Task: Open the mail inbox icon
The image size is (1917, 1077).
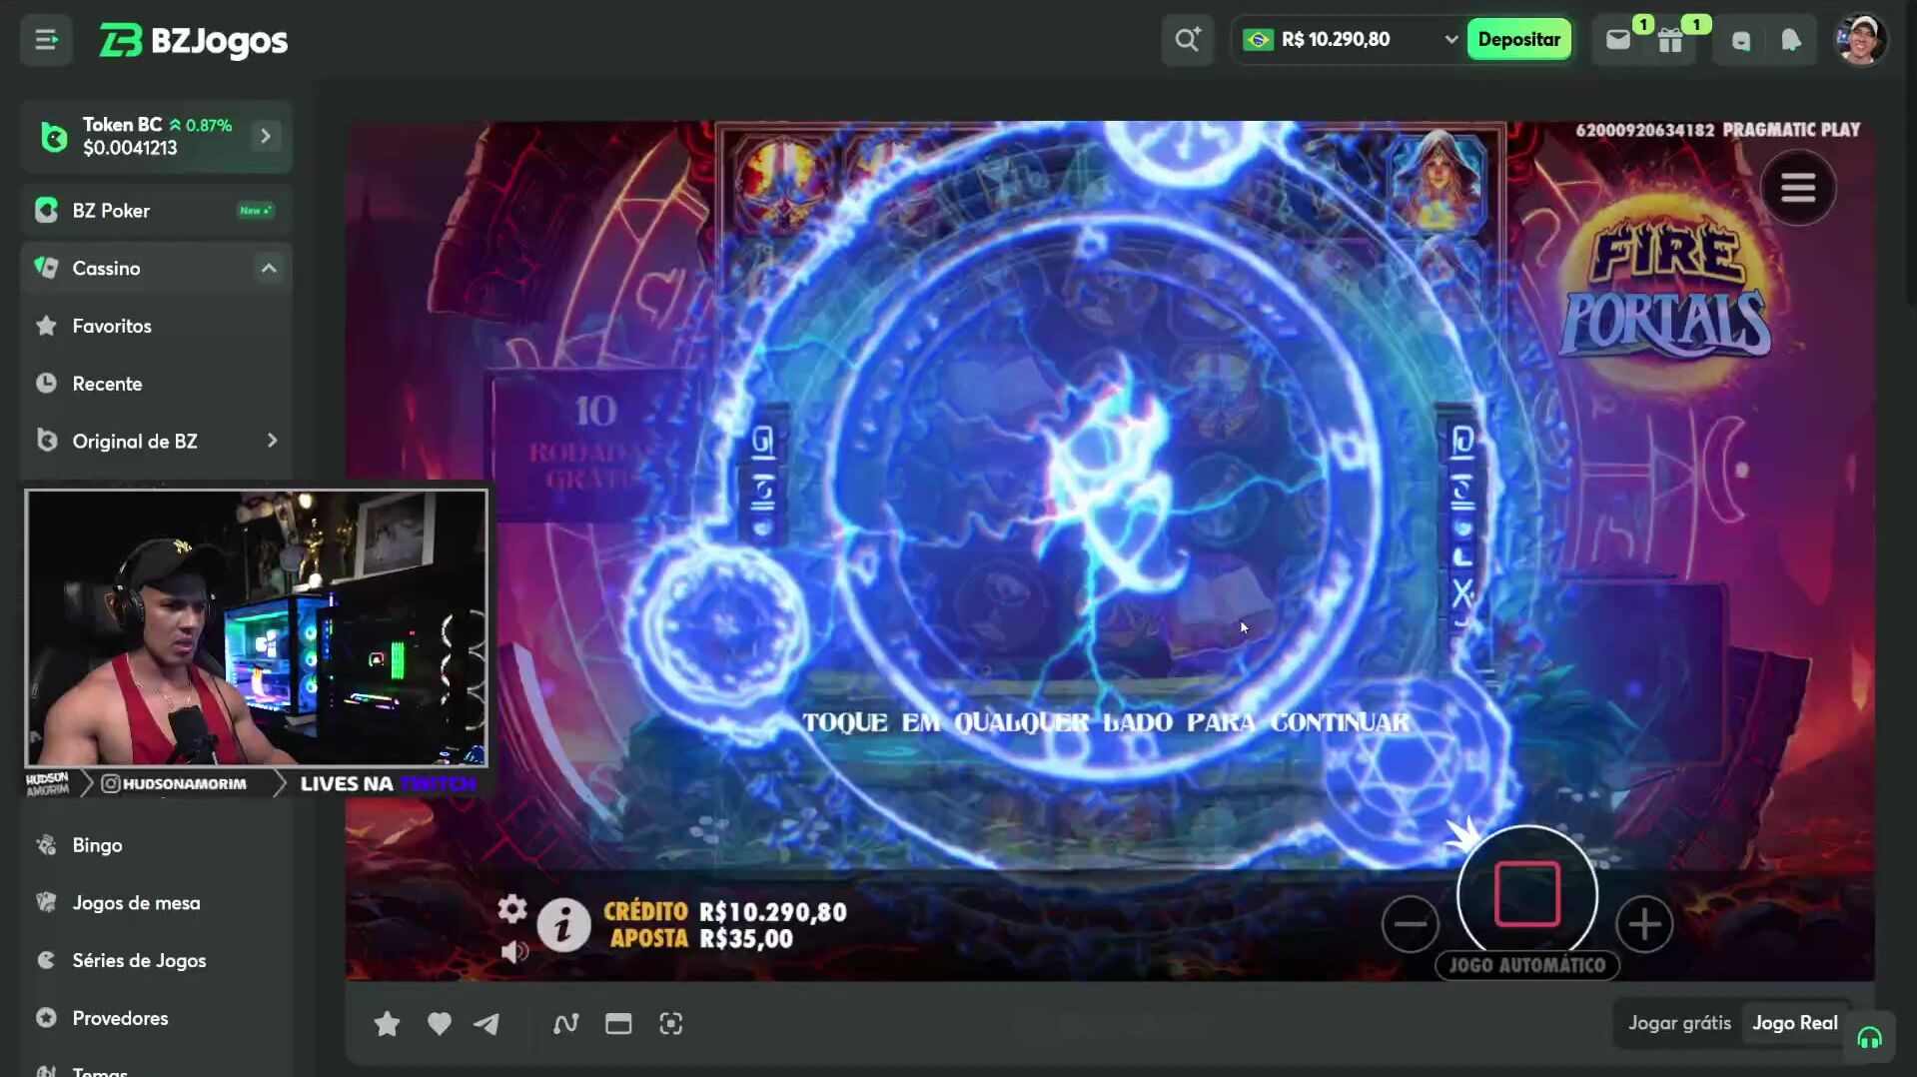Action: [x=1618, y=40]
